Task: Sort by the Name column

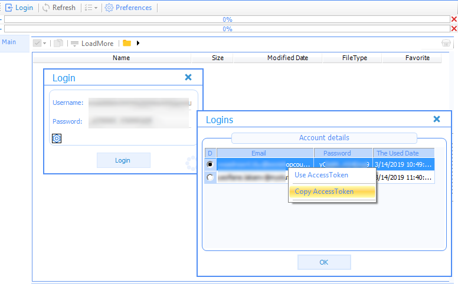Action: [112, 58]
